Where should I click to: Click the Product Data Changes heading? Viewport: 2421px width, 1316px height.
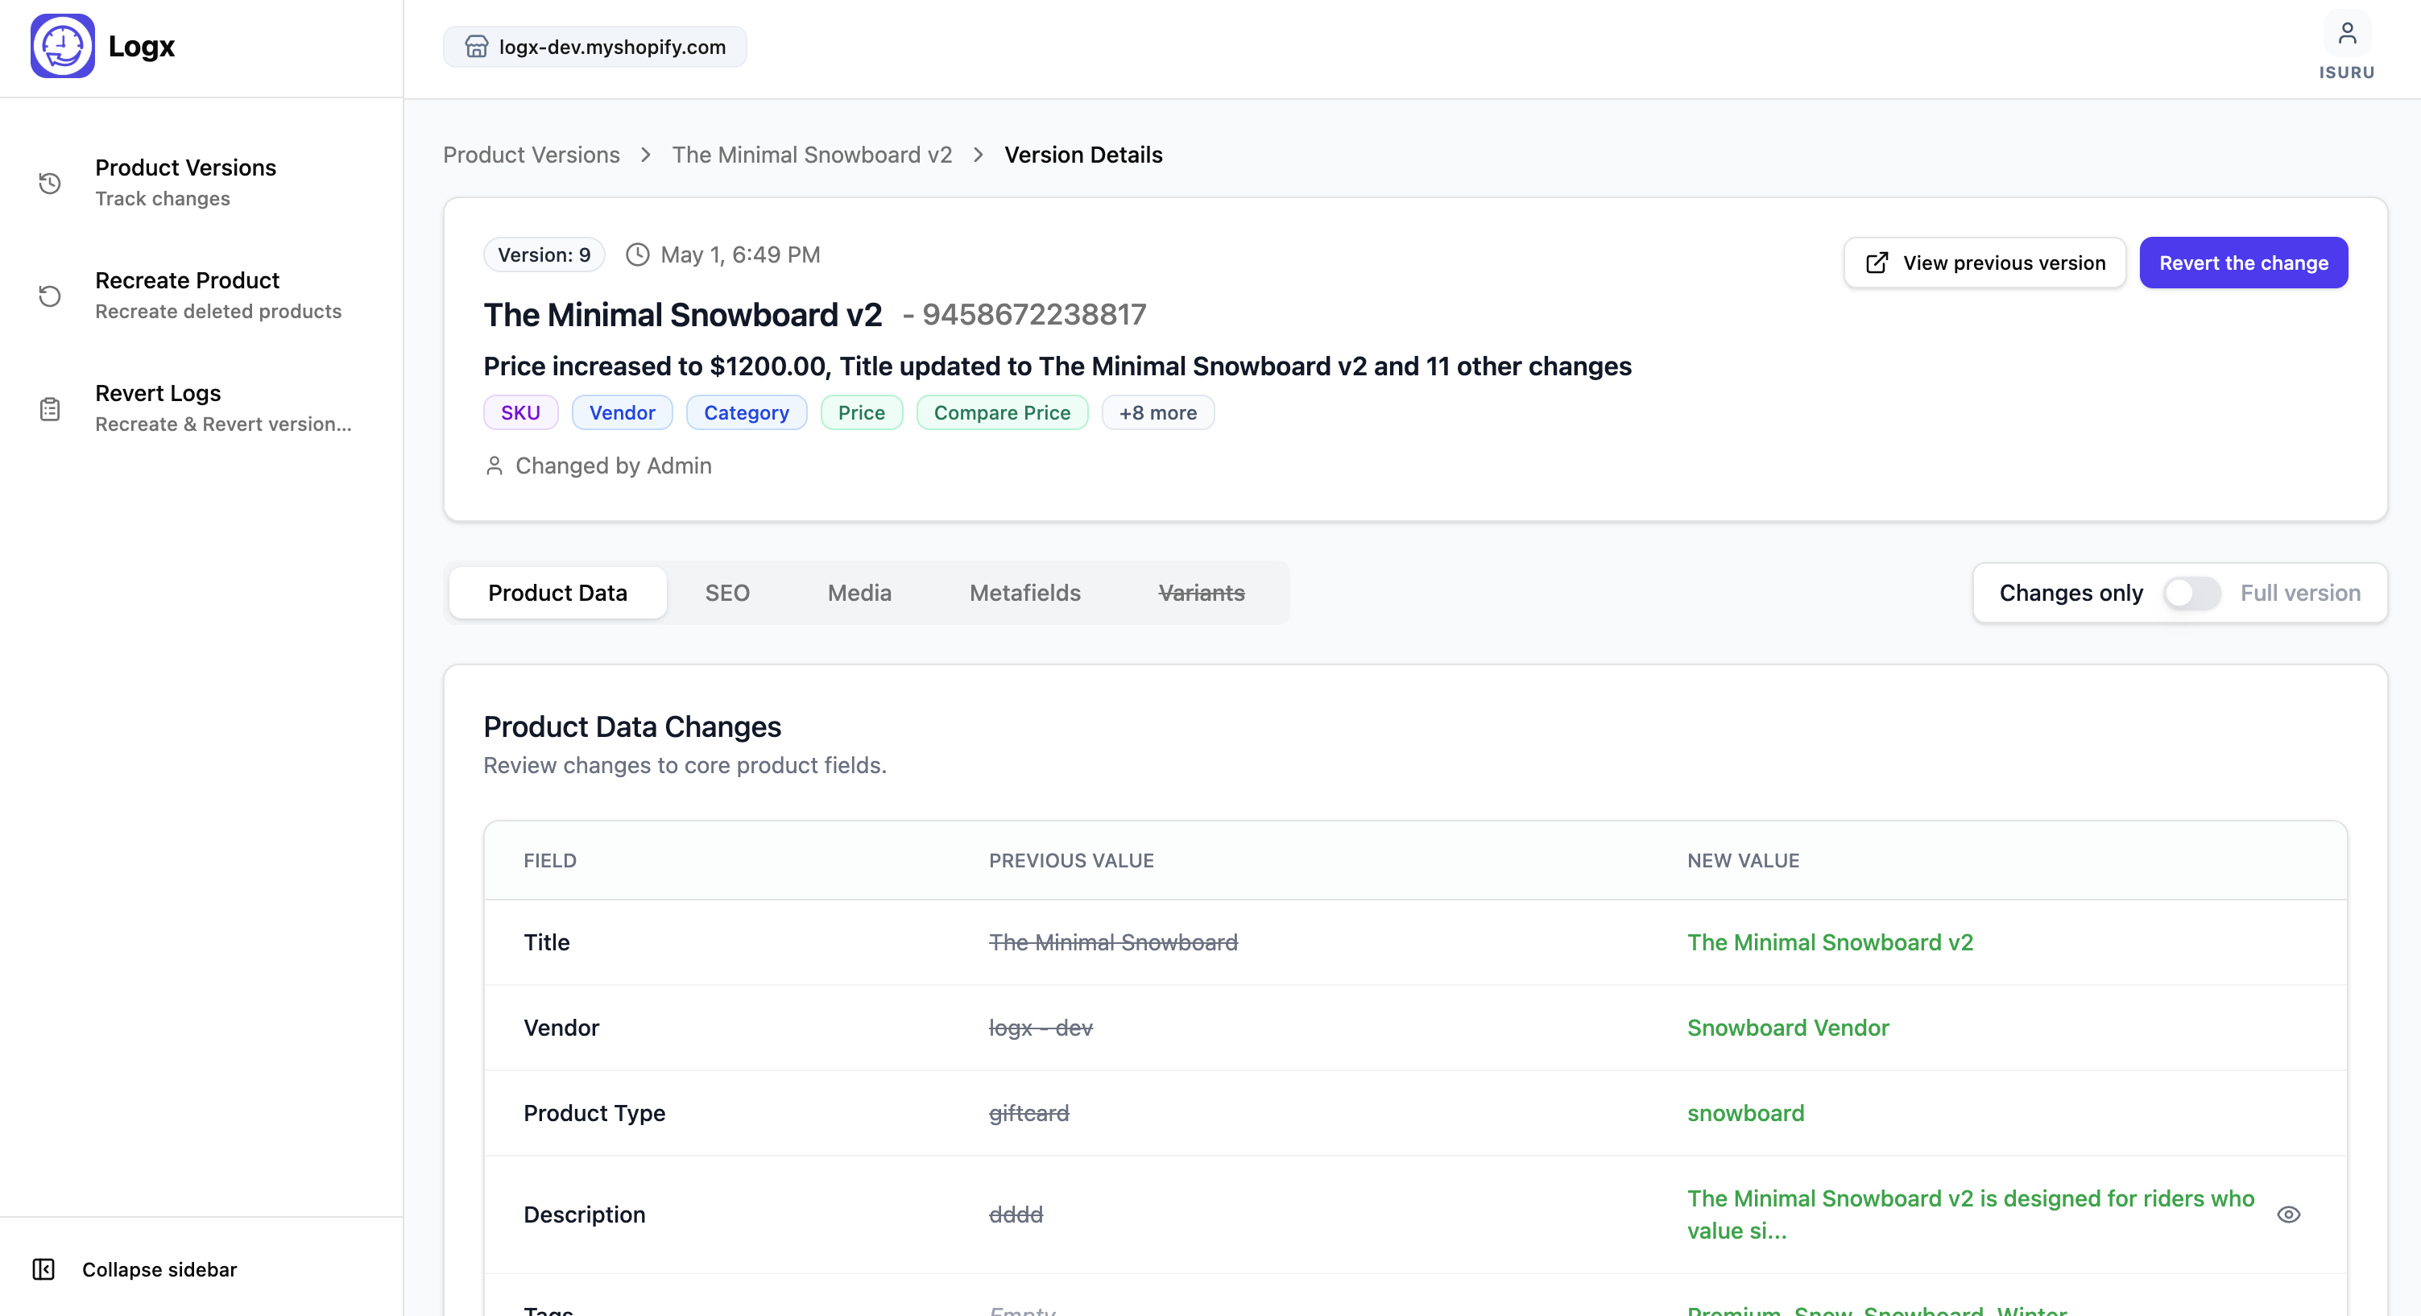click(x=632, y=726)
